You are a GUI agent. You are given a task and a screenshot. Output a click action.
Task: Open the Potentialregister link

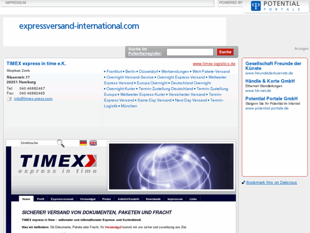click(145, 53)
